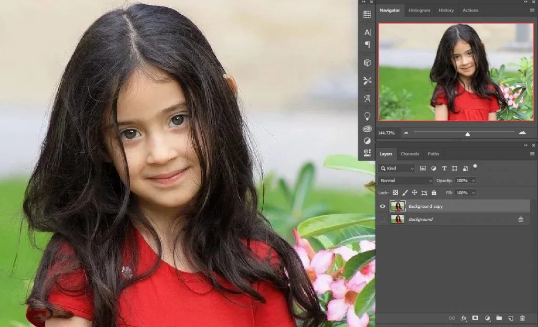Viewport: 538px width, 327px height.
Task: Switch to the Actions tab
Action: click(470, 10)
